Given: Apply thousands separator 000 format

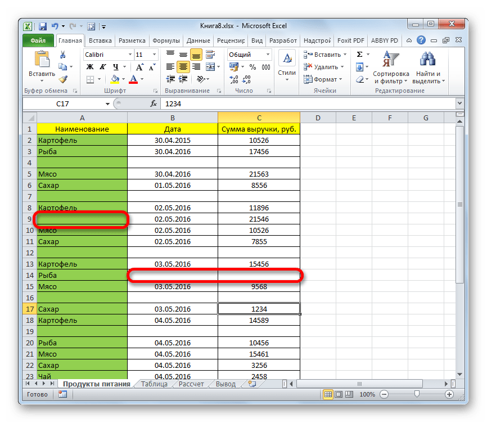Looking at the screenshot, I should click(x=266, y=67).
